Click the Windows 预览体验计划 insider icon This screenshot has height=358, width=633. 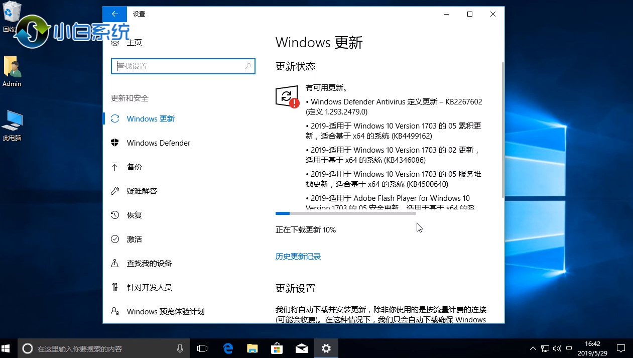[115, 312]
